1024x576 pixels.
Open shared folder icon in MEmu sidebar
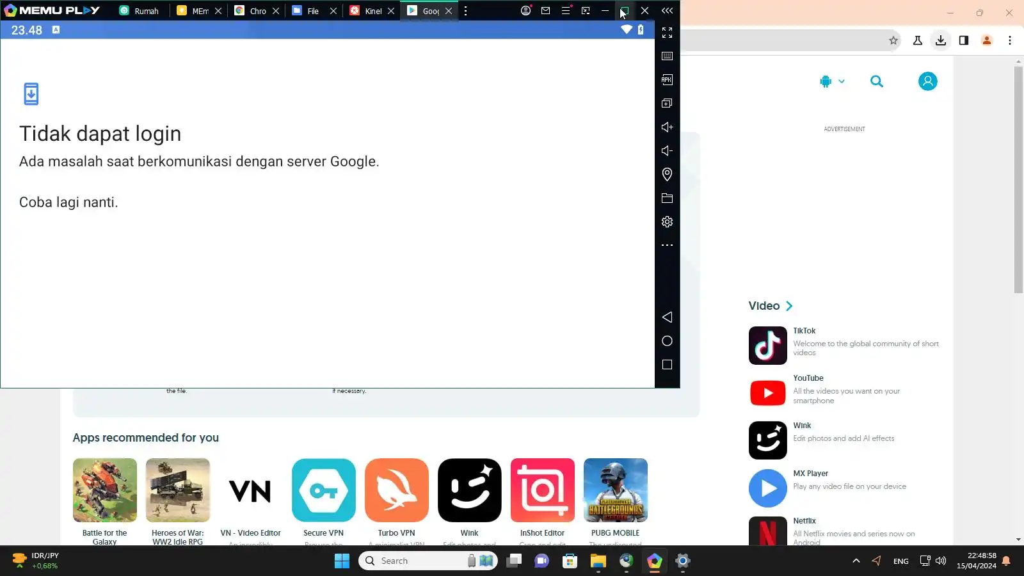point(667,198)
